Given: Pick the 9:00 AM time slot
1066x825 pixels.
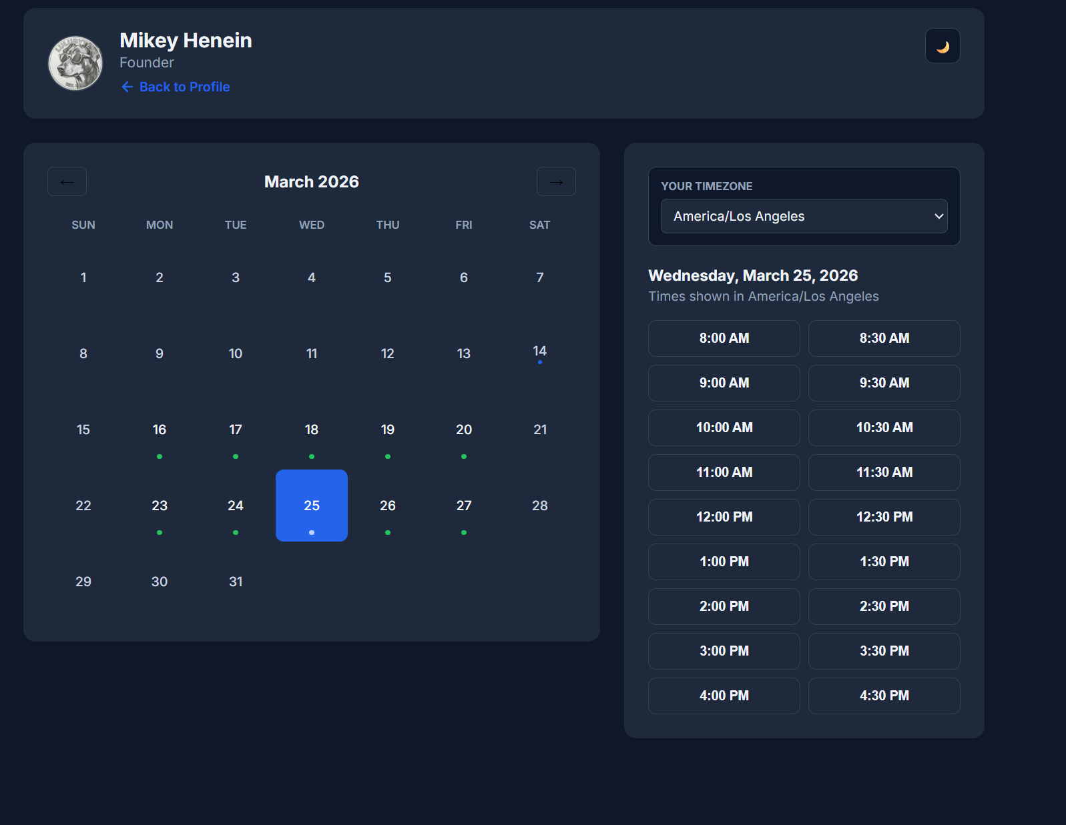Looking at the screenshot, I should [724, 383].
